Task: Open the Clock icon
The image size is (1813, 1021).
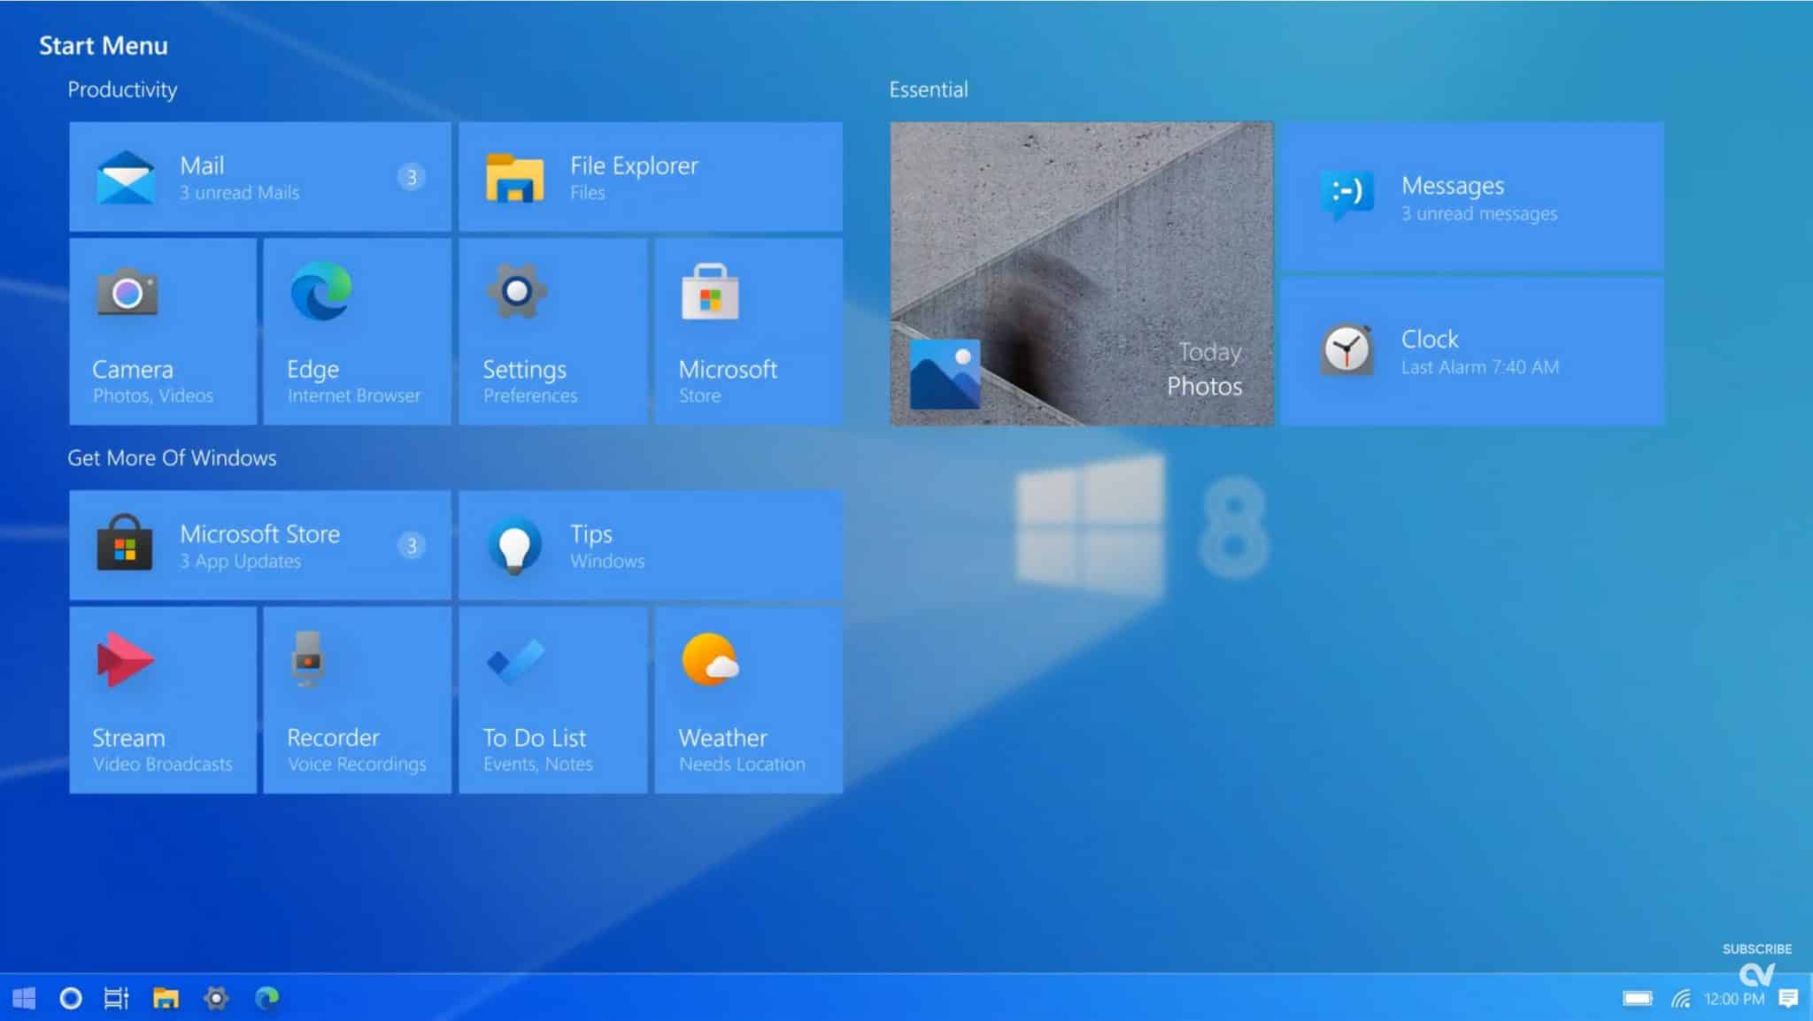Action: [x=1346, y=349]
